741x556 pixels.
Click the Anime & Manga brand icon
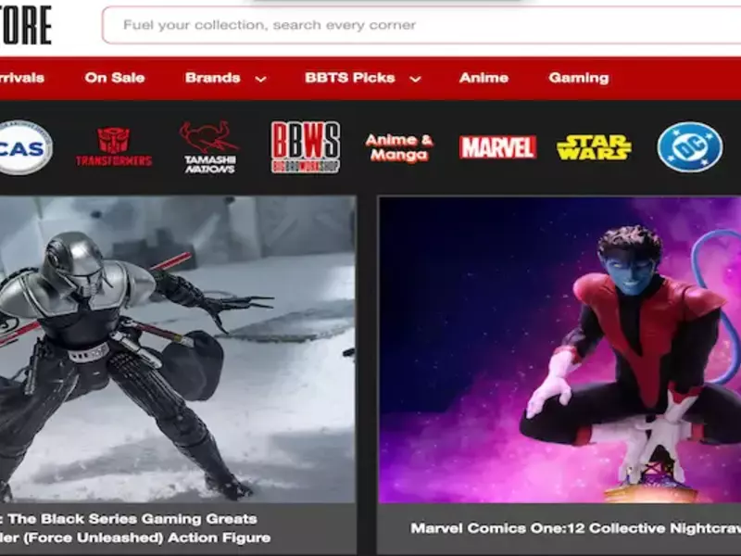coord(399,147)
